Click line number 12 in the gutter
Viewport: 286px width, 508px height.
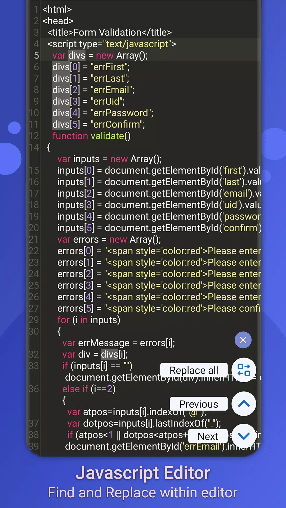(34, 136)
